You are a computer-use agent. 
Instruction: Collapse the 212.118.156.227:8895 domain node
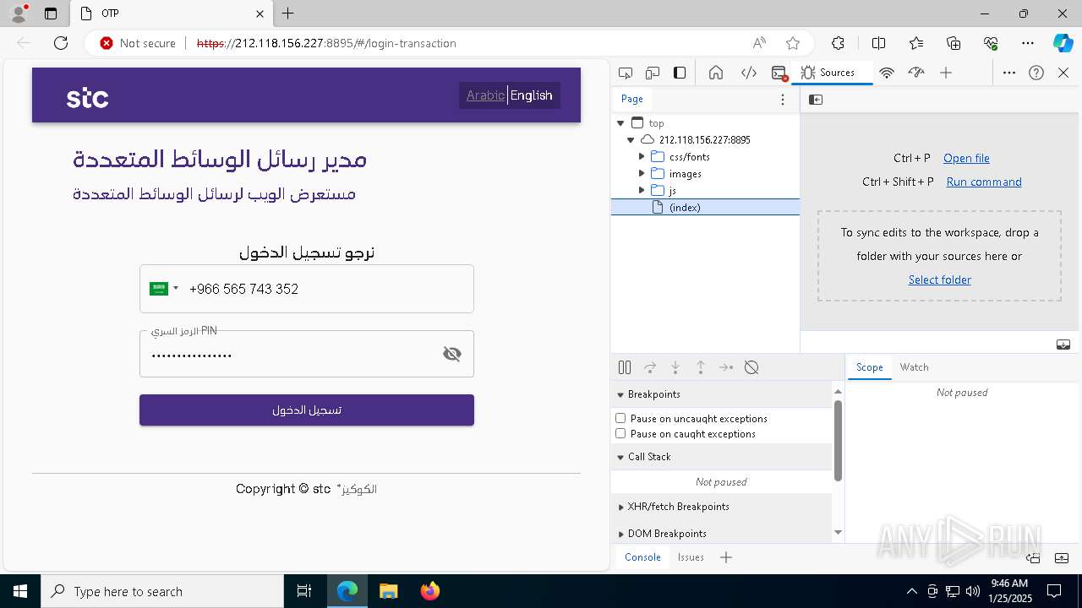click(x=631, y=140)
